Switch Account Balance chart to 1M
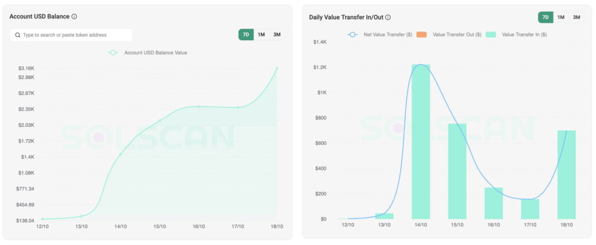 [261, 35]
